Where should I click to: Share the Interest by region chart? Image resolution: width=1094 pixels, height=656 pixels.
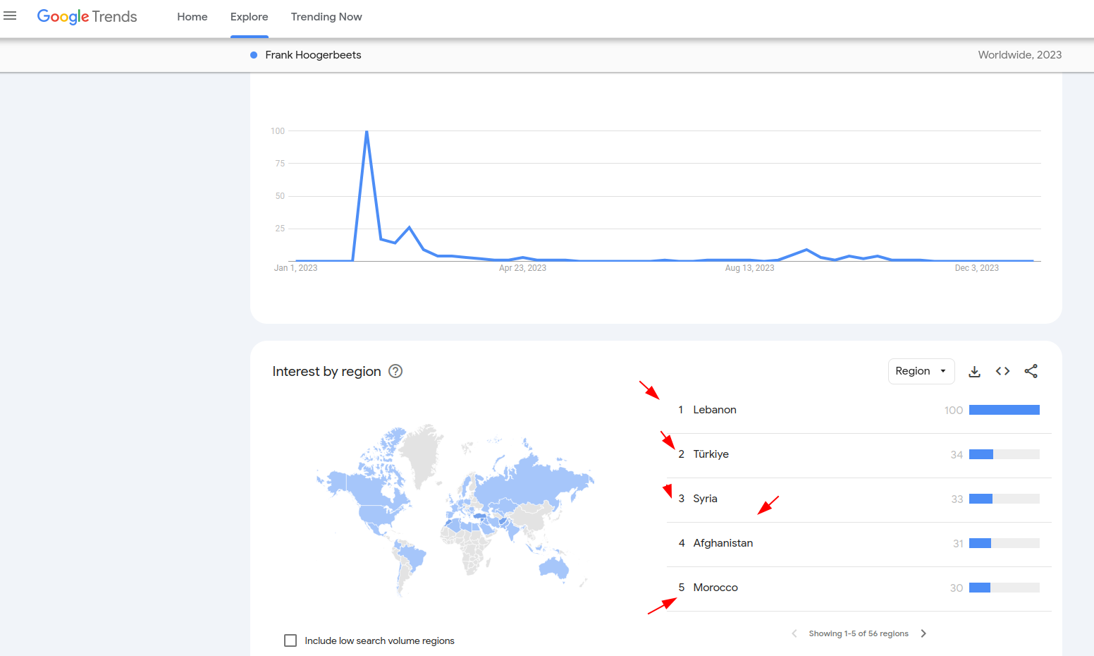(1031, 371)
